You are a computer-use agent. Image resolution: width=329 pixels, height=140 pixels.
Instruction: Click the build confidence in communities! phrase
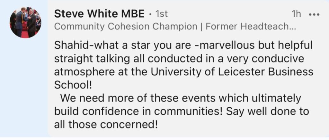point(138,111)
